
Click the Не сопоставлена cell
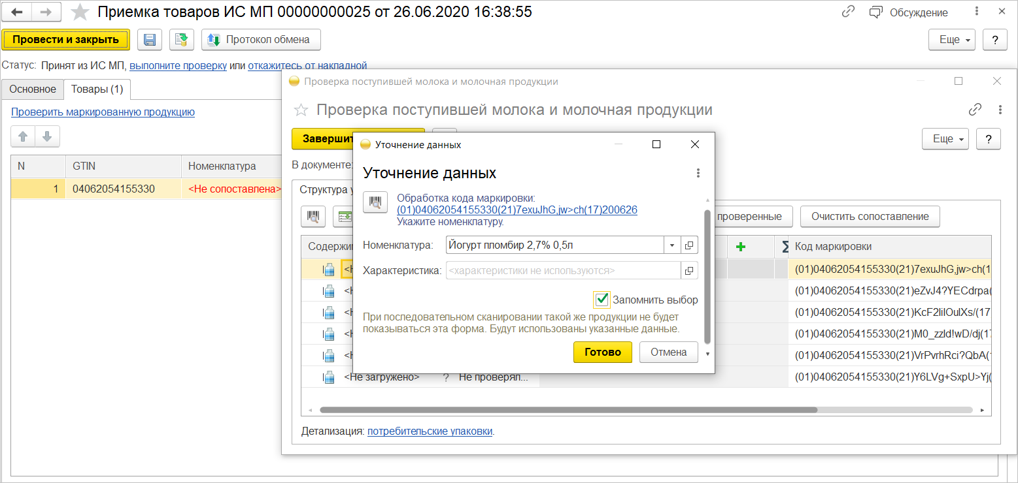click(x=230, y=189)
